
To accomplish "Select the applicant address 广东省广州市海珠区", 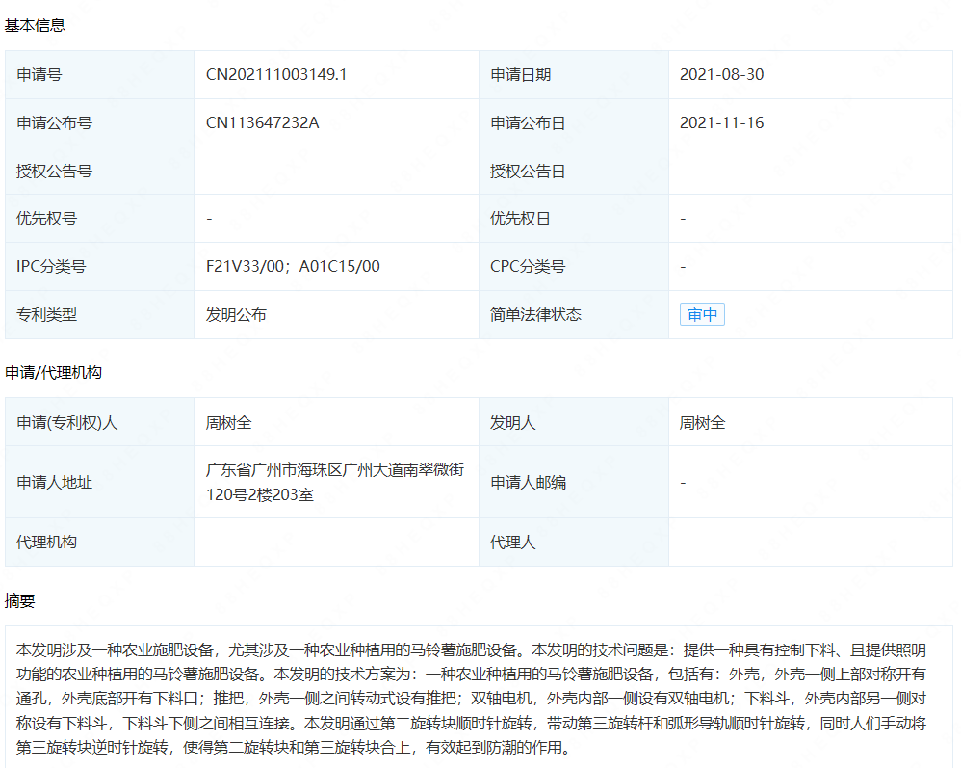I will pos(335,482).
